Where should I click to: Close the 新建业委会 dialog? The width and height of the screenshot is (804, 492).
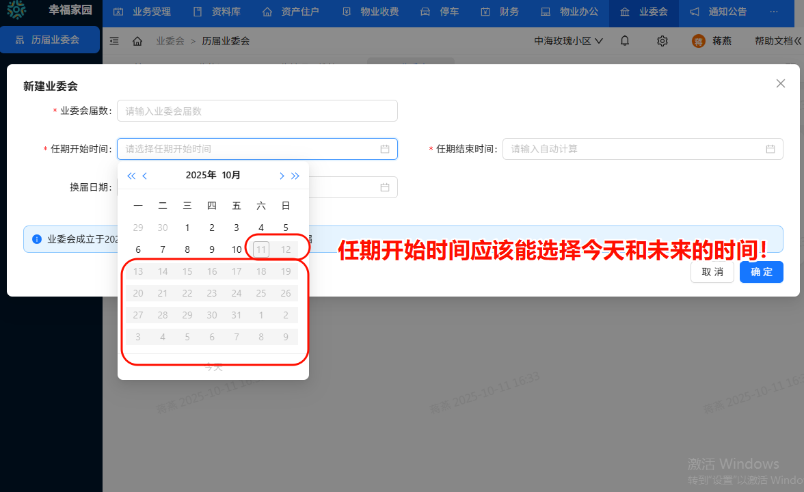(780, 83)
